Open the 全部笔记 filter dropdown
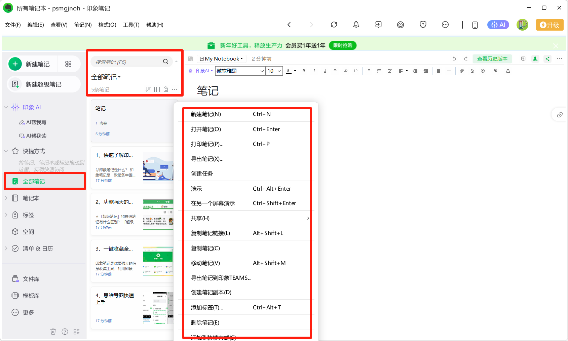Image resolution: width=568 pixels, height=341 pixels. [x=106, y=77]
